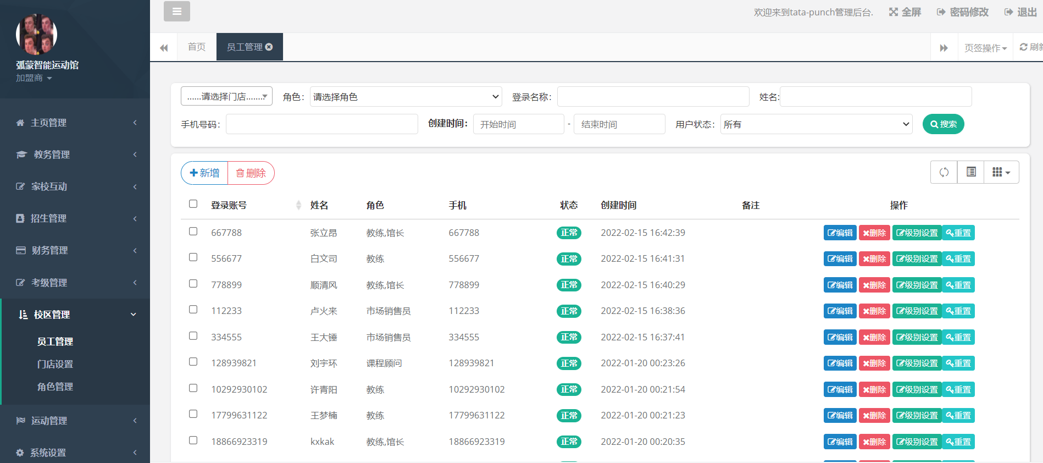Image resolution: width=1043 pixels, height=463 pixels.
Task: Check the select-all checkbox in table header
Action: [193, 204]
